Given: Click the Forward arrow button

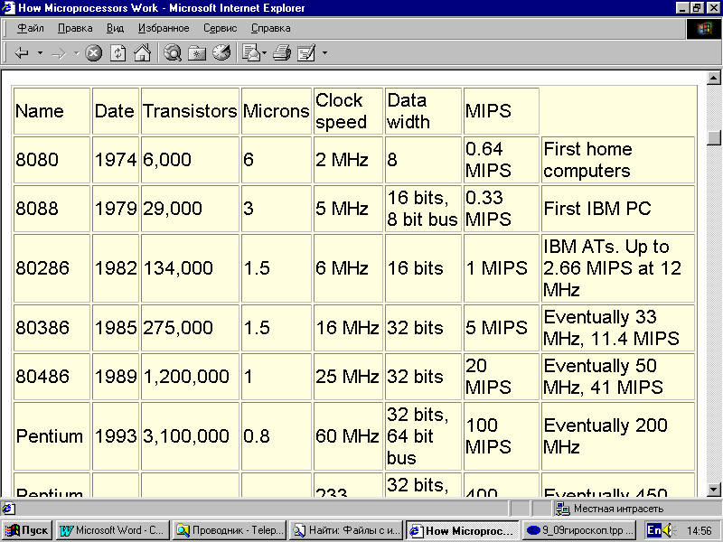Looking at the screenshot, I should (59, 53).
